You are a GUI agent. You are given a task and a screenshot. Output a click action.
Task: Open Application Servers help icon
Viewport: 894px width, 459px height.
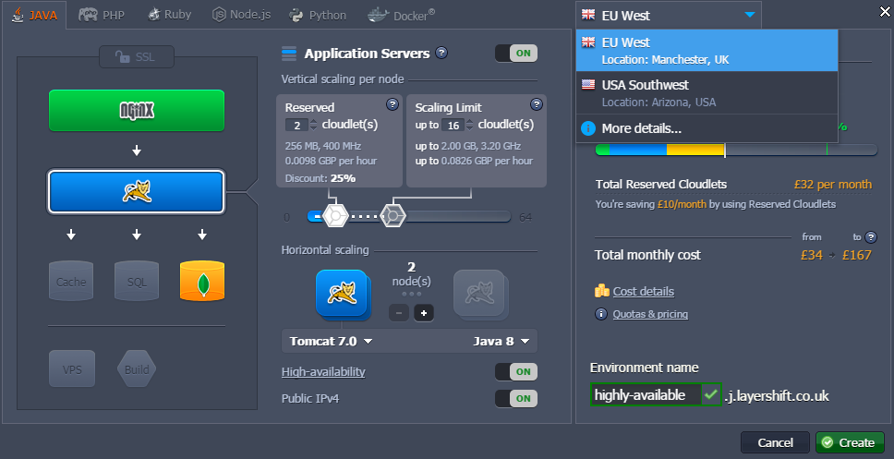[x=441, y=53]
